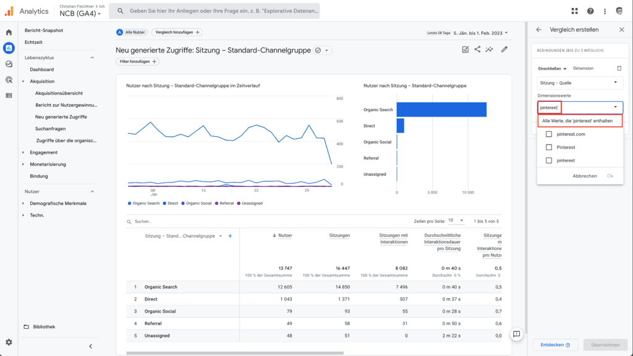Click Vergleich hinzufügen chip
633x356 pixels.
pos(177,32)
